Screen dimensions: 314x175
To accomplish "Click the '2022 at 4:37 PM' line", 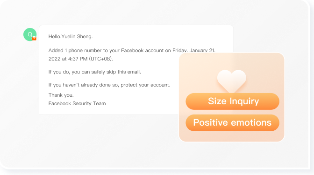I will [81, 59].
